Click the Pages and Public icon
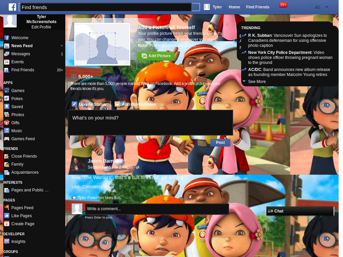Viewport: 343px width, 257px height. (7, 190)
